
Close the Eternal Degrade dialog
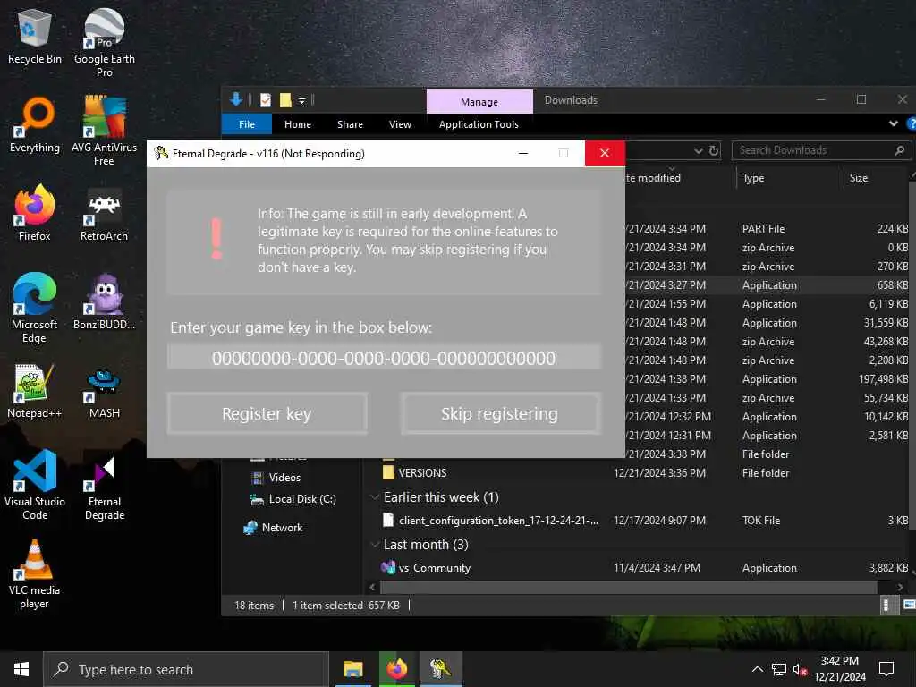[x=605, y=154]
